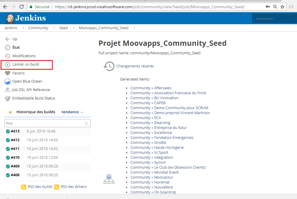297x199 pixels.
Task: Click the Lancer un build play icon
Action: pos(8,64)
